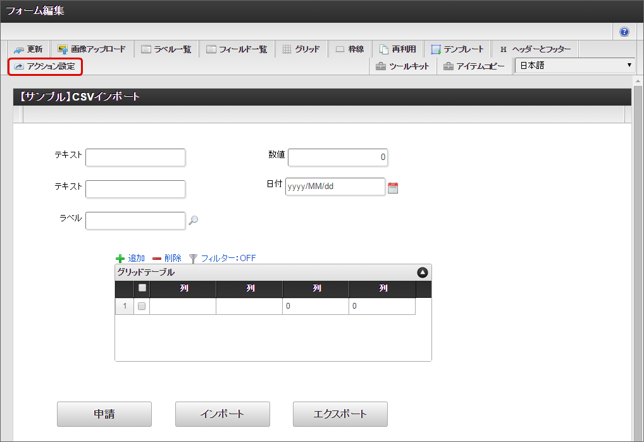The width and height of the screenshot is (644, 442).
Task: Open the フィールド一覧 tab
Action: [x=237, y=49]
